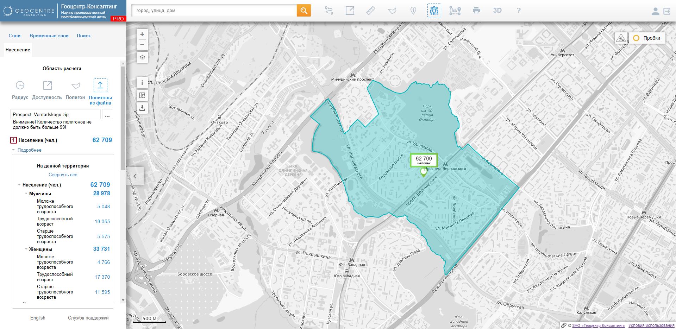Click the Свернуть все link
This screenshot has height=329, width=676.
pos(63,175)
